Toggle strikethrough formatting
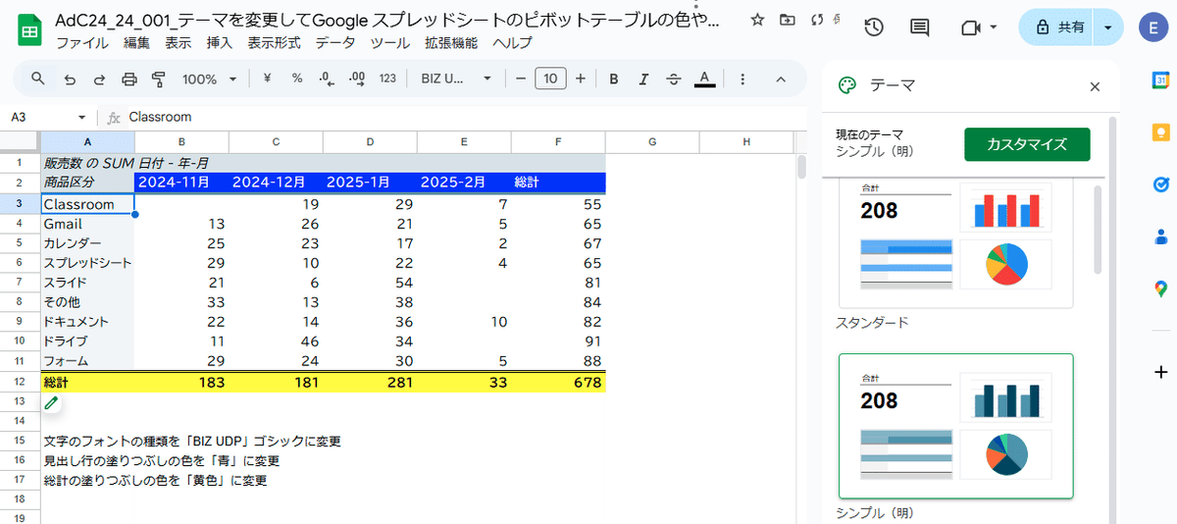The image size is (1177, 524). (x=673, y=79)
